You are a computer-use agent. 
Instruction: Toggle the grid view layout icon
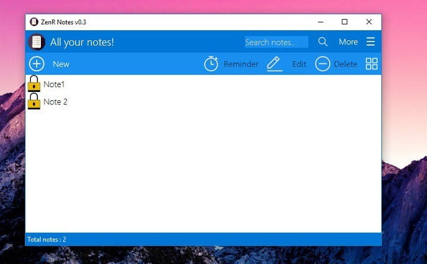point(372,64)
